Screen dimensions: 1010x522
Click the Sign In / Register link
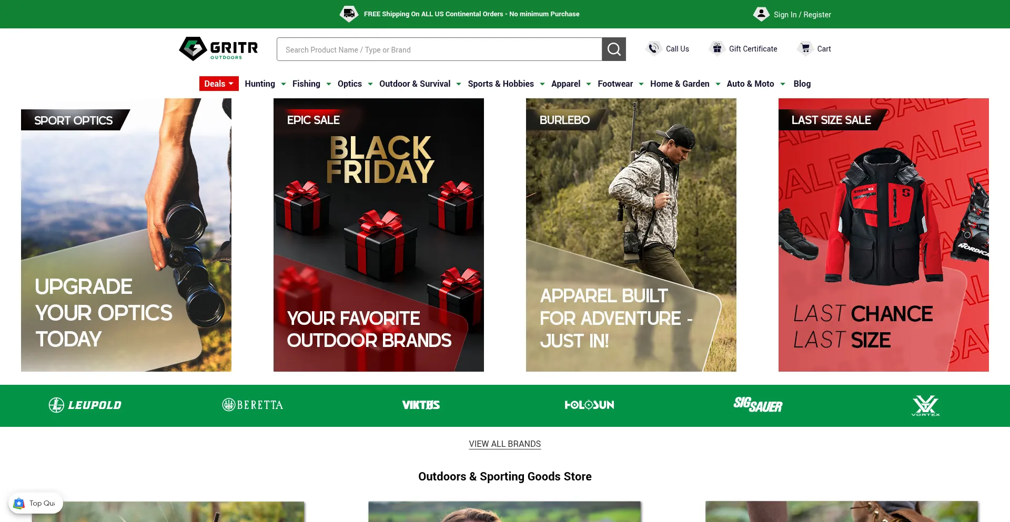(x=802, y=15)
